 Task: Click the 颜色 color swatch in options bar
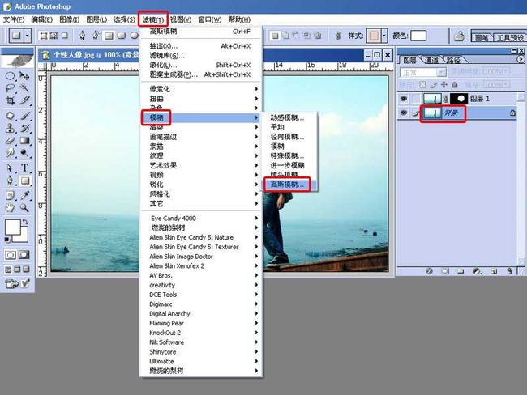[418, 36]
